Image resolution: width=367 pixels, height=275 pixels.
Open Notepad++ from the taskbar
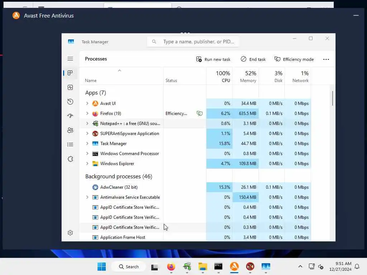tap(187, 266)
